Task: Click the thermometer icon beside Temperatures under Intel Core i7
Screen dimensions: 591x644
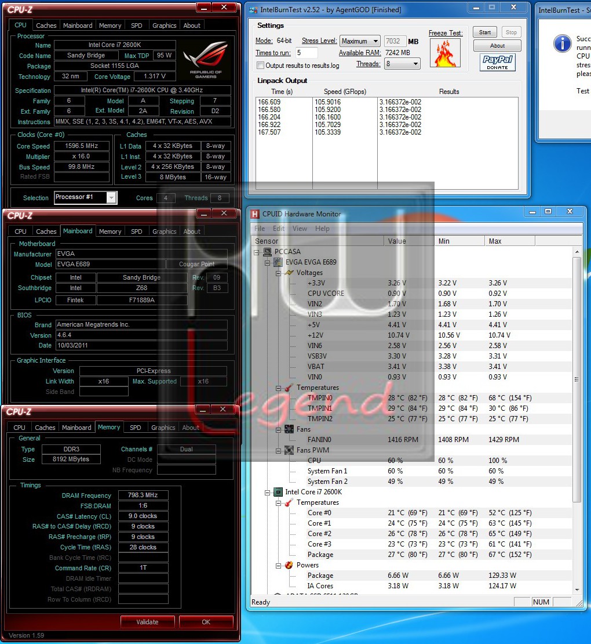Action: tap(289, 502)
